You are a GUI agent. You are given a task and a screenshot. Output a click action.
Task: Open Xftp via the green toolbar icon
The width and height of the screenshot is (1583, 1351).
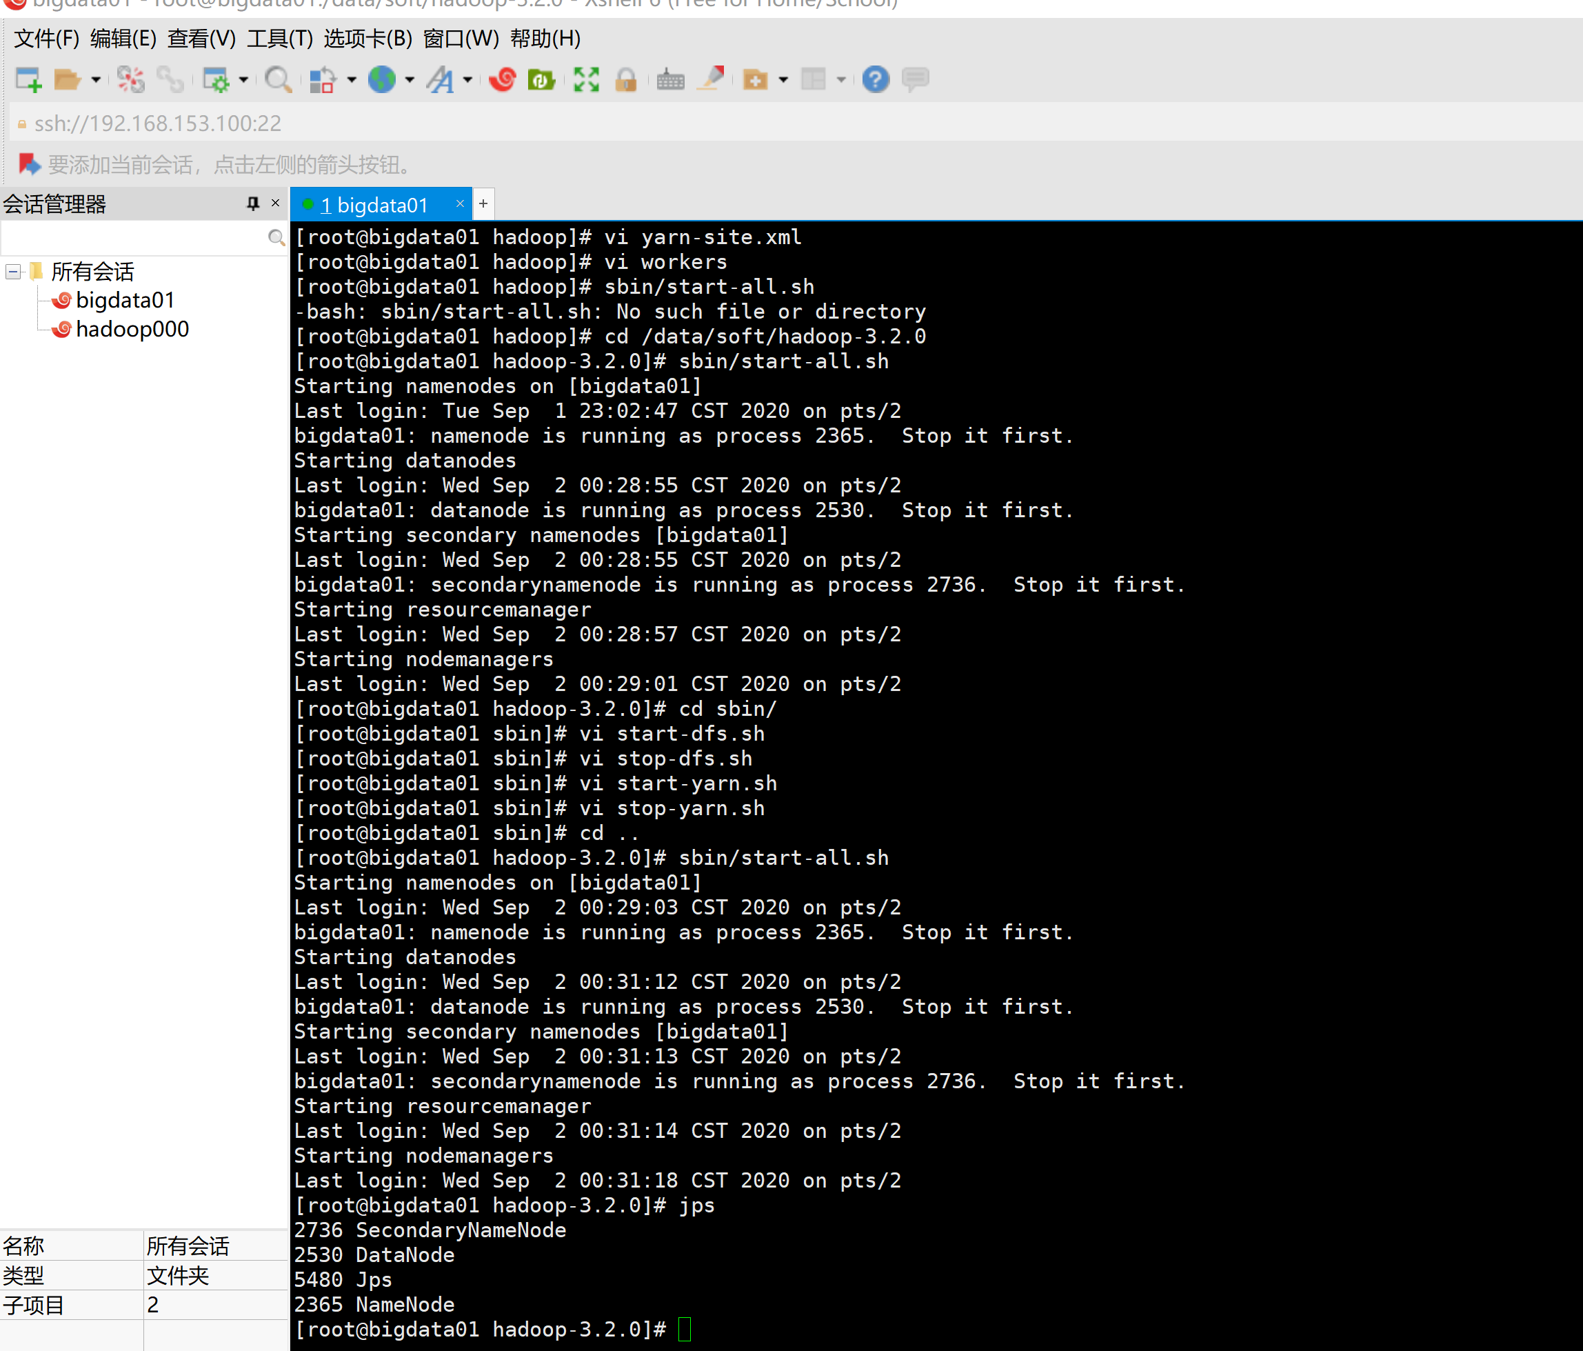[x=541, y=79]
